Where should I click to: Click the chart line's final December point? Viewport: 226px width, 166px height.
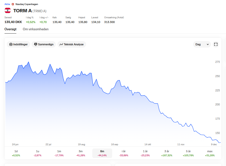[220, 142]
